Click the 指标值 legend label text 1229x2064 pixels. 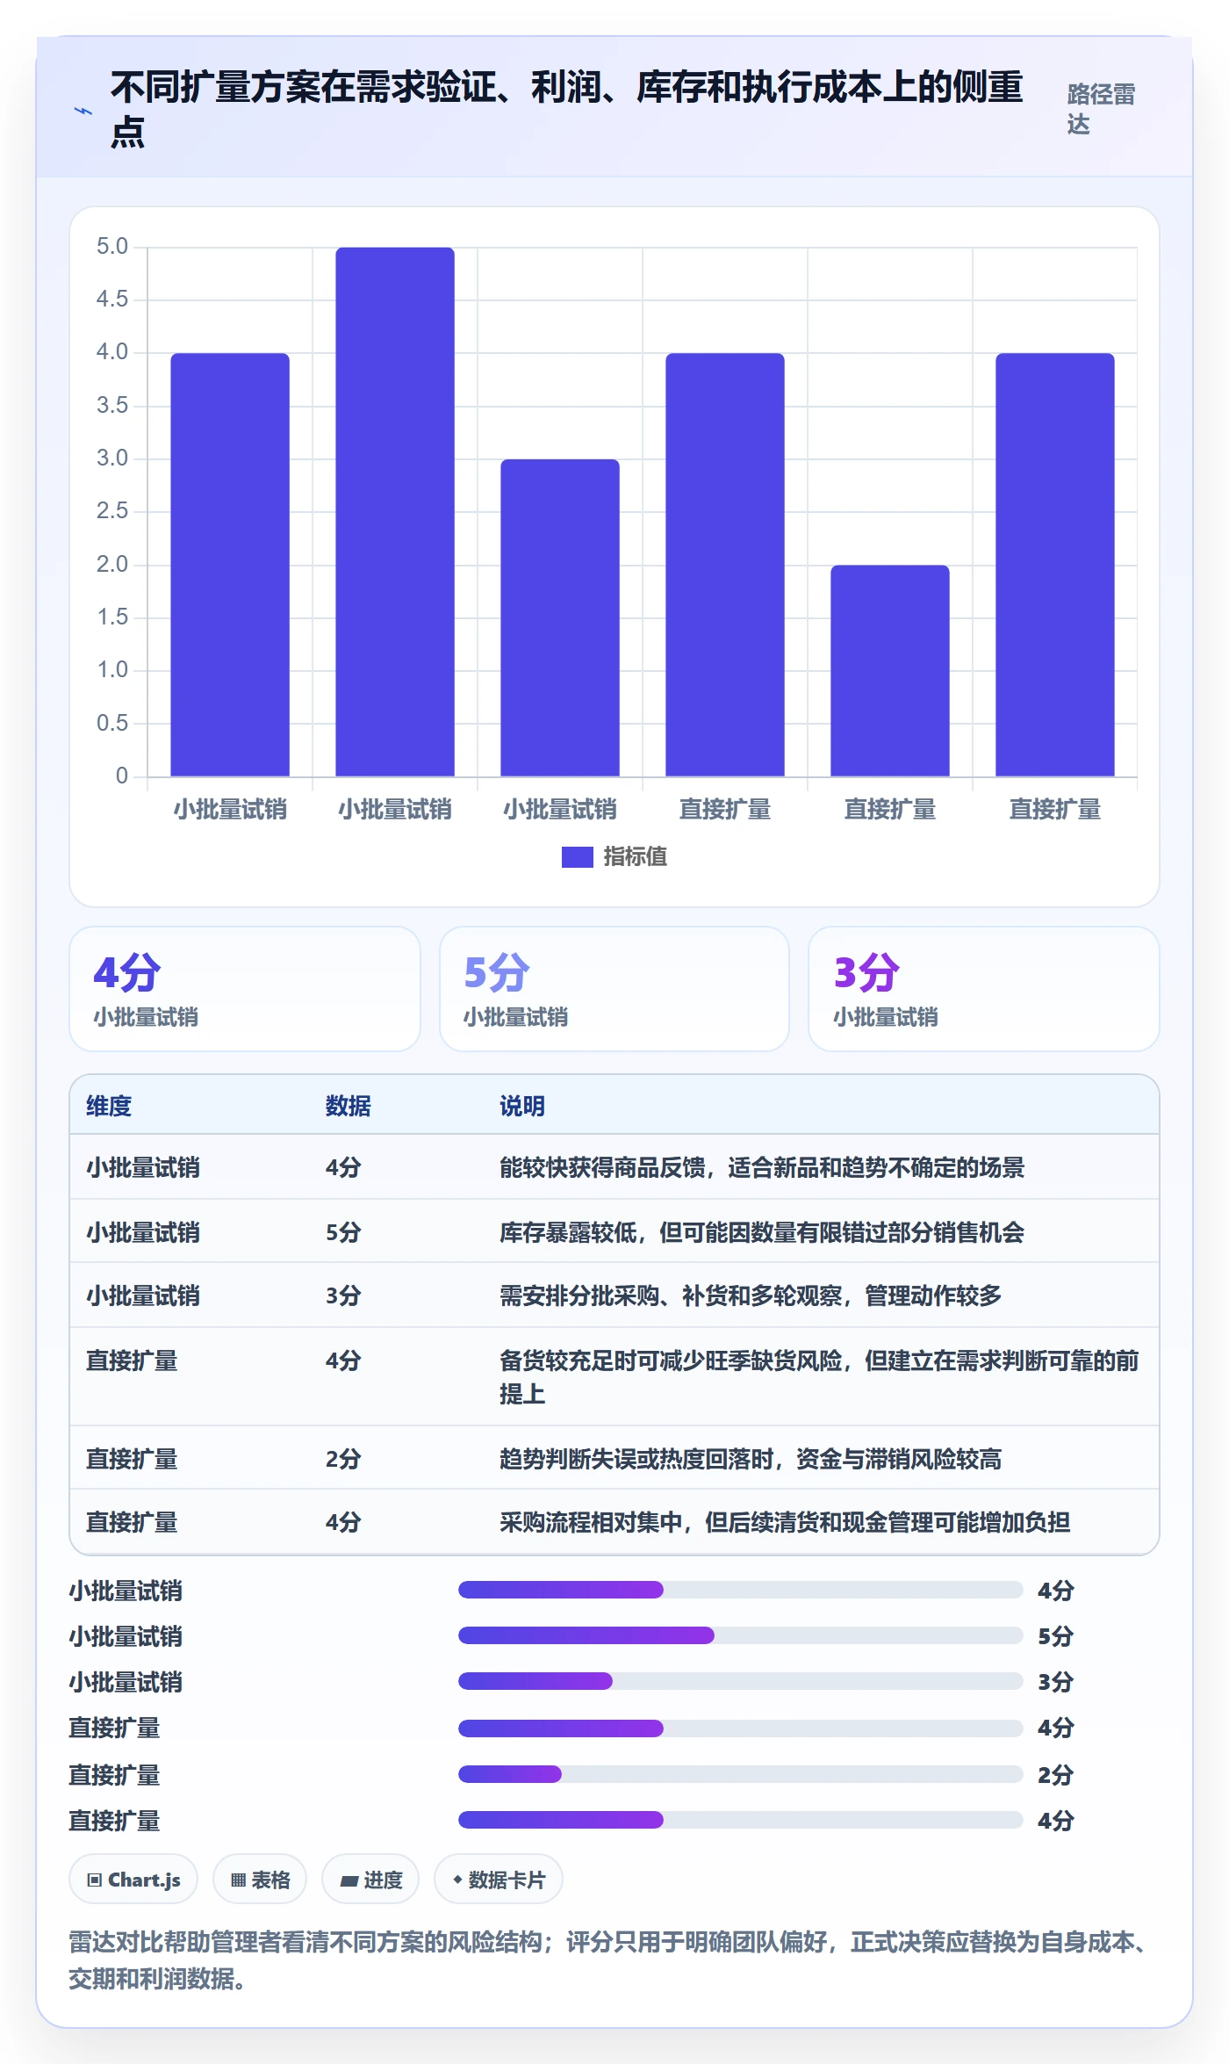(636, 856)
